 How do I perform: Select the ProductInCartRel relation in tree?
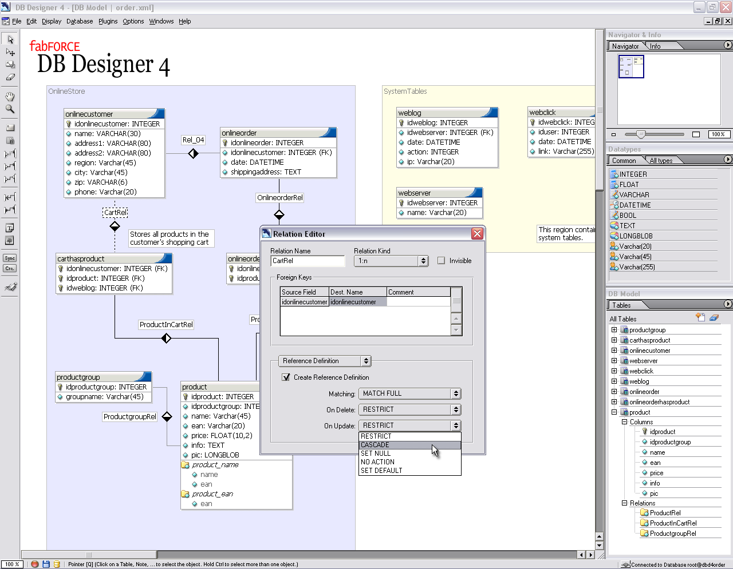click(x=673, y=523)
